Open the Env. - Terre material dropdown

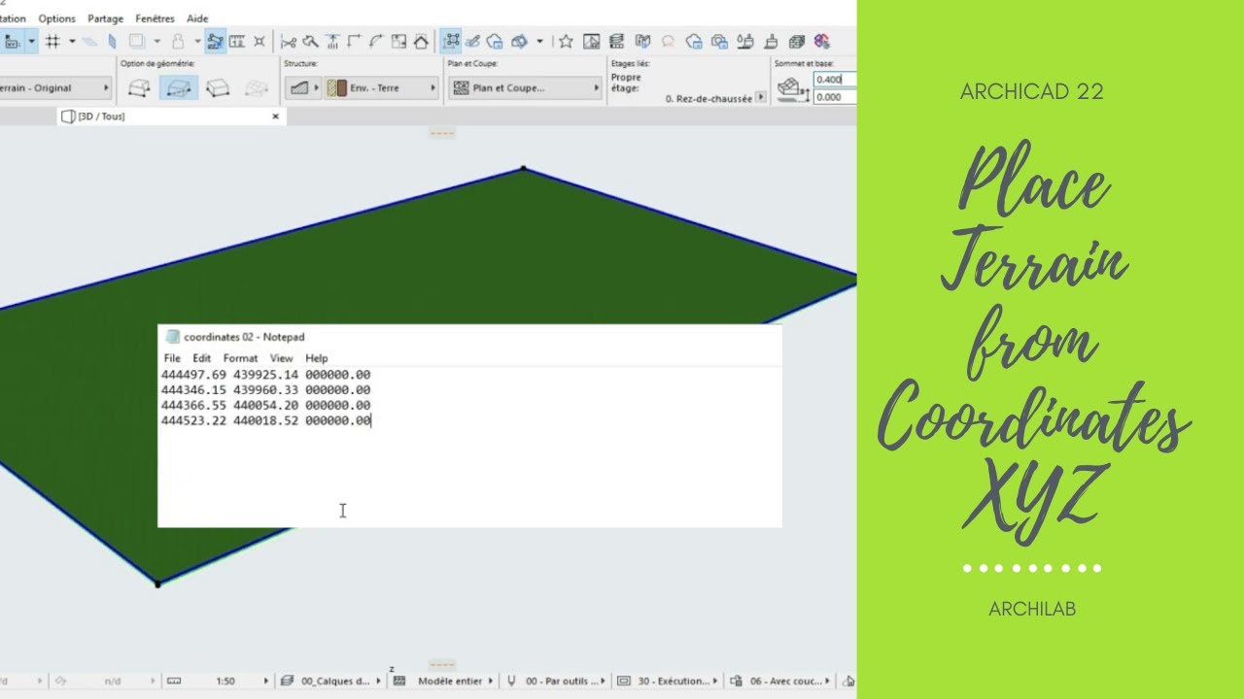pos(381,87)
